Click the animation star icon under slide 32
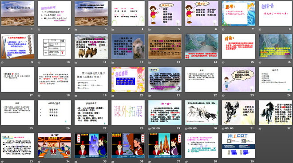 tap(260, 128)
